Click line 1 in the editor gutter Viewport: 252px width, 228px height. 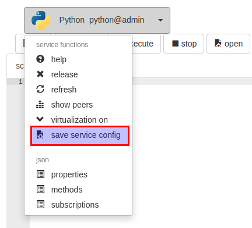pos(20,81)
